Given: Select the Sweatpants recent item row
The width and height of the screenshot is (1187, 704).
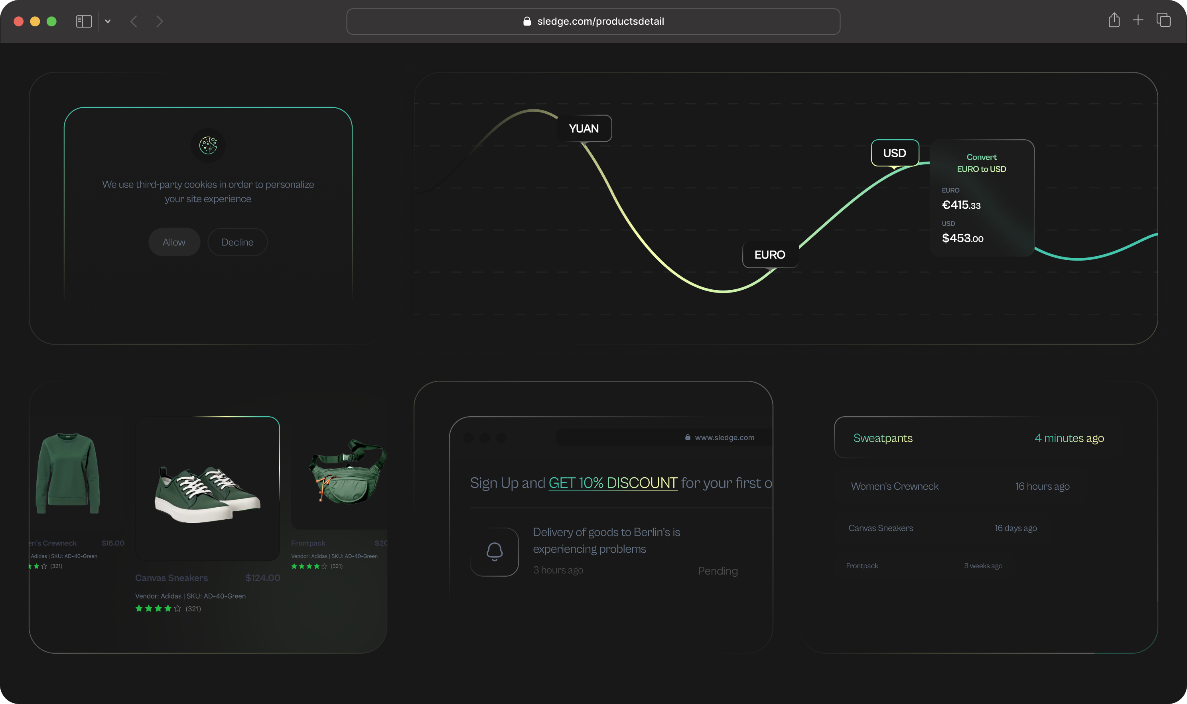Looking at the screenshot, I should click(978, 438).
